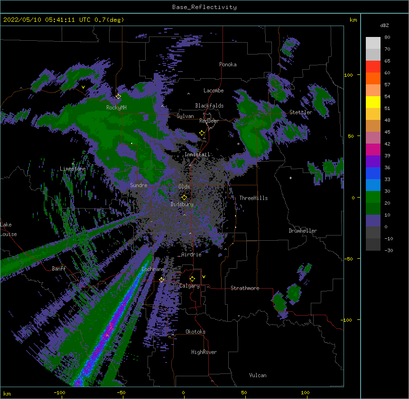This screenshot has height=399, width=409.
Task: Select the magenta 39-42 dBZ legend swatch
Action: click(x=373, y=149)
